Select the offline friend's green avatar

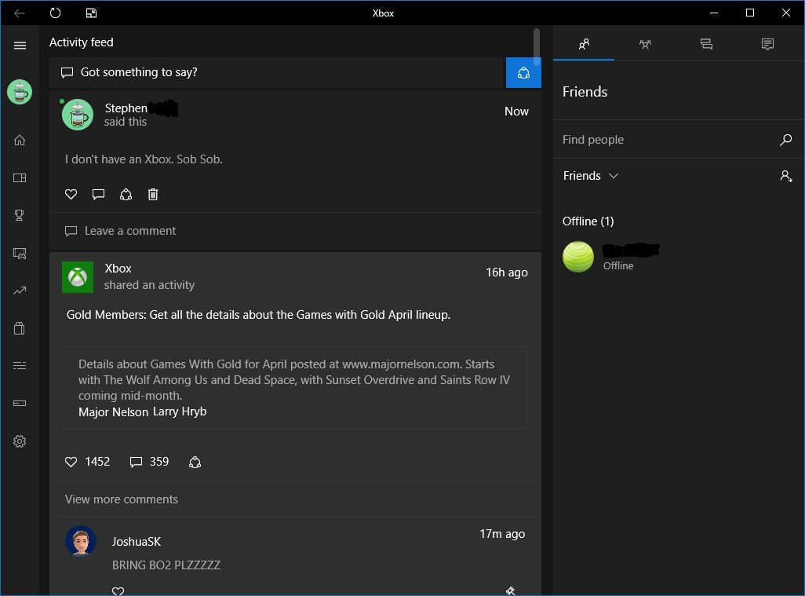click(578, 257)
